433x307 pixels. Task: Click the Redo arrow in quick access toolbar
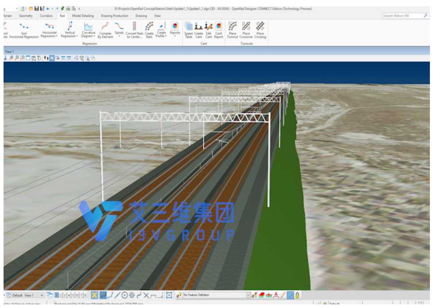pos(57,8)
